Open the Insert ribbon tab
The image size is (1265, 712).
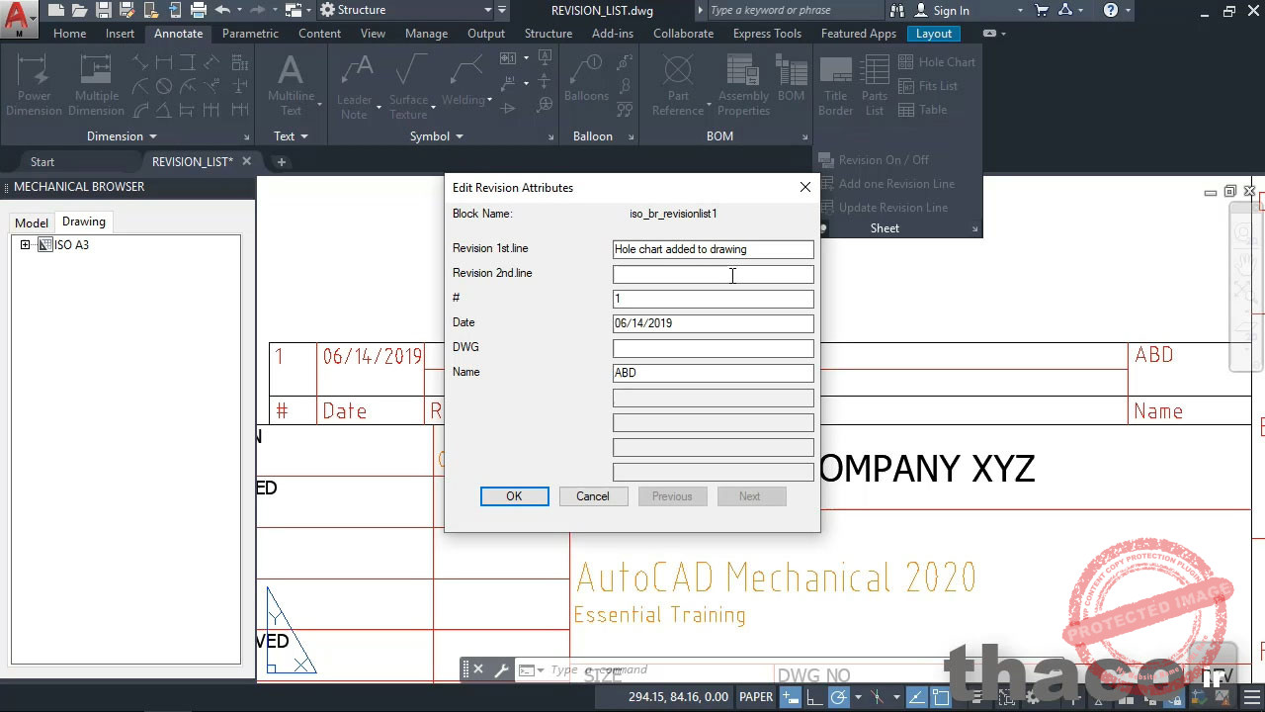pos(120,33)
